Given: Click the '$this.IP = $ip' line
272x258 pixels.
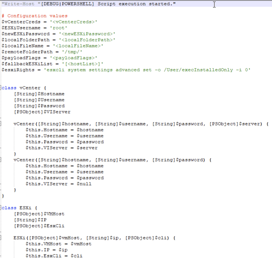Looking at the screenshot, I should click(47, 250).
